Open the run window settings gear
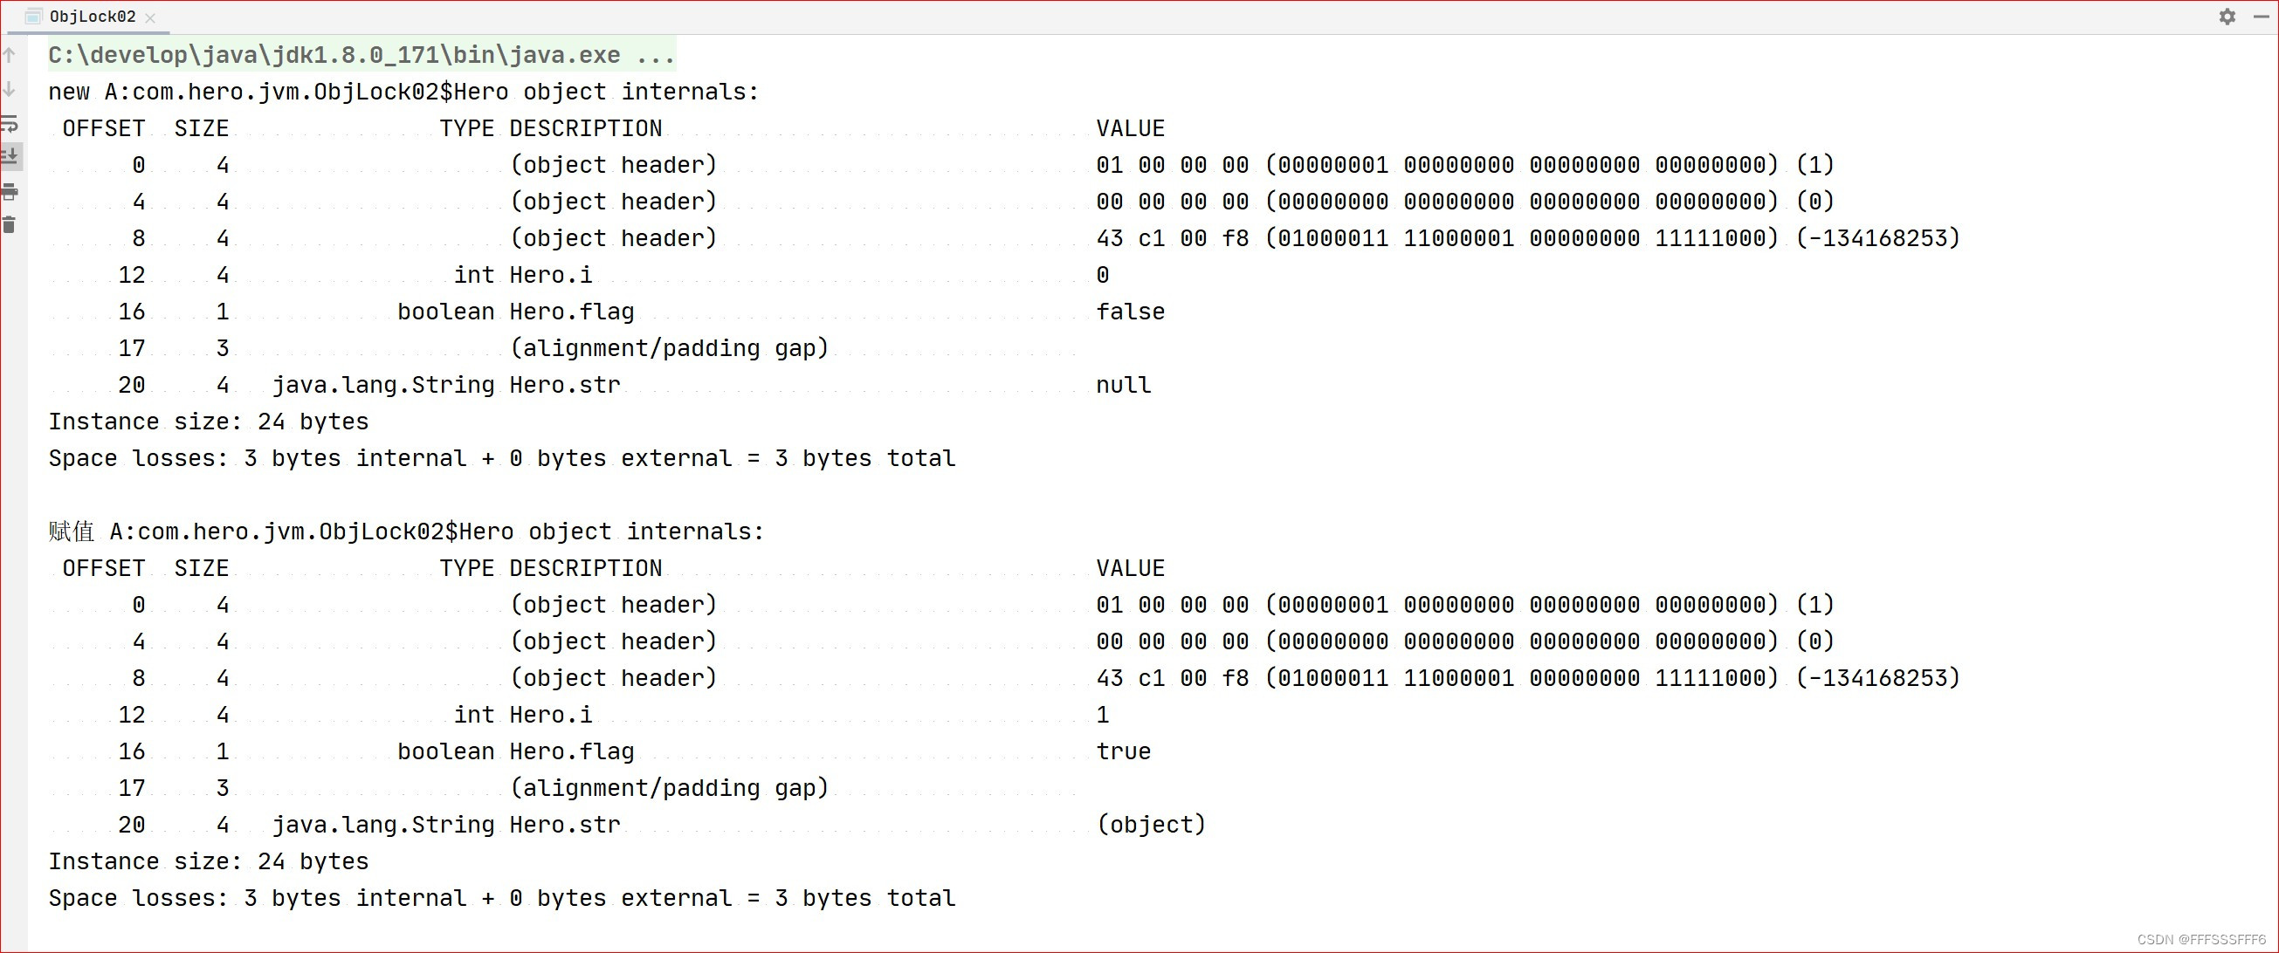This screenshot has height=953, width=2279. (x=2227, y=16)
